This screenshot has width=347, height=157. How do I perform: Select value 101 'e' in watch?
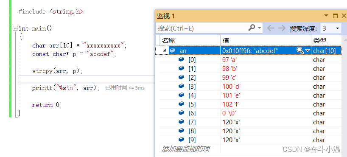pos(231,95)
